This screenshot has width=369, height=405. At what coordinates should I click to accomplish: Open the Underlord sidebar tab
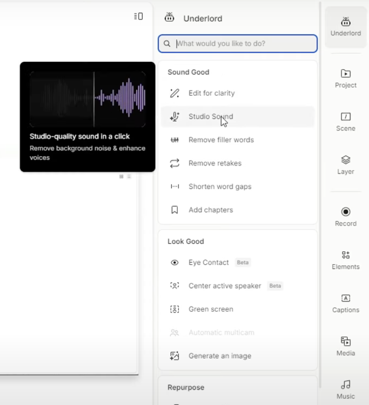coord(346,27)
